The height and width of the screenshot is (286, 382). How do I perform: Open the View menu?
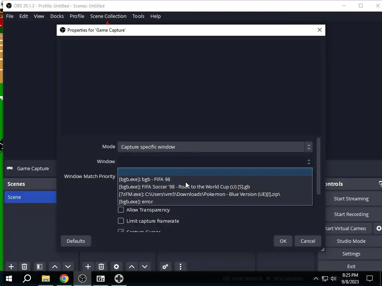(39, 16)
